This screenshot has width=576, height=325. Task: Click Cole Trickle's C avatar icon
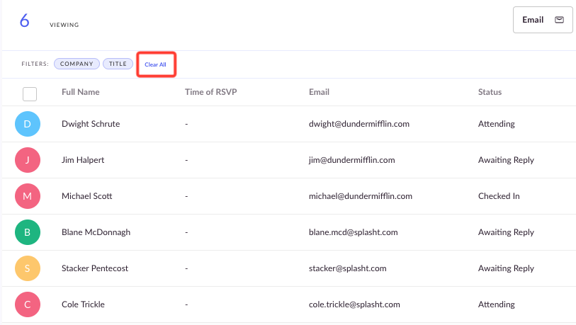[28, 304]
